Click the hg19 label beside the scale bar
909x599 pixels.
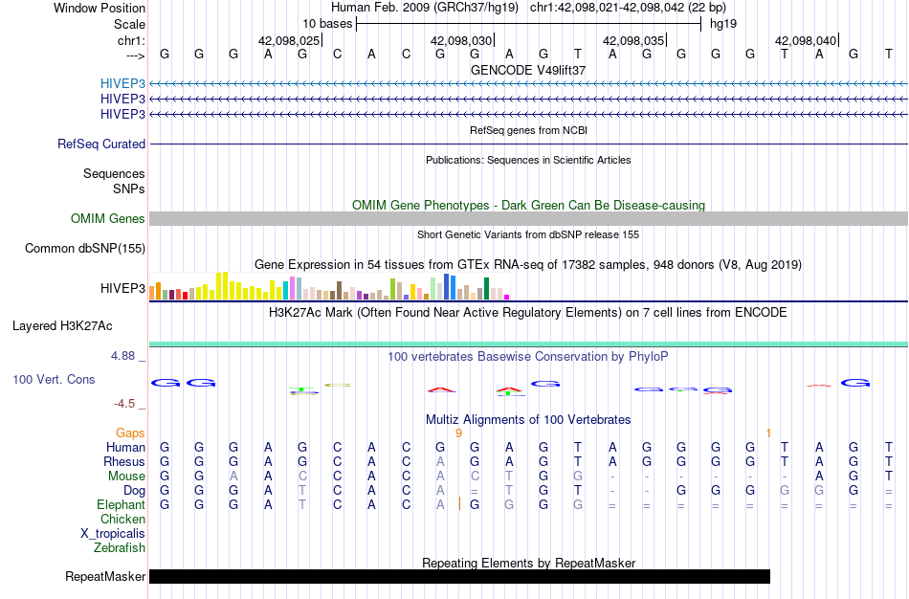[723, 24]
